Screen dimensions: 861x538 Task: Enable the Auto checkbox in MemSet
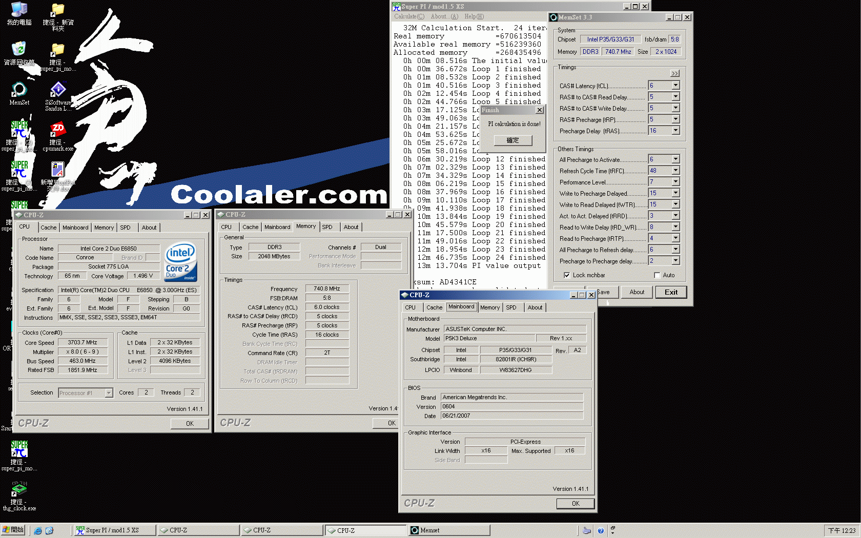[x=657, y=275]
